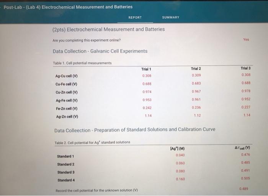Click Cu-Zn Trial 3 value 0.978
The image size is (268, 196).
[x=246, y=91]
